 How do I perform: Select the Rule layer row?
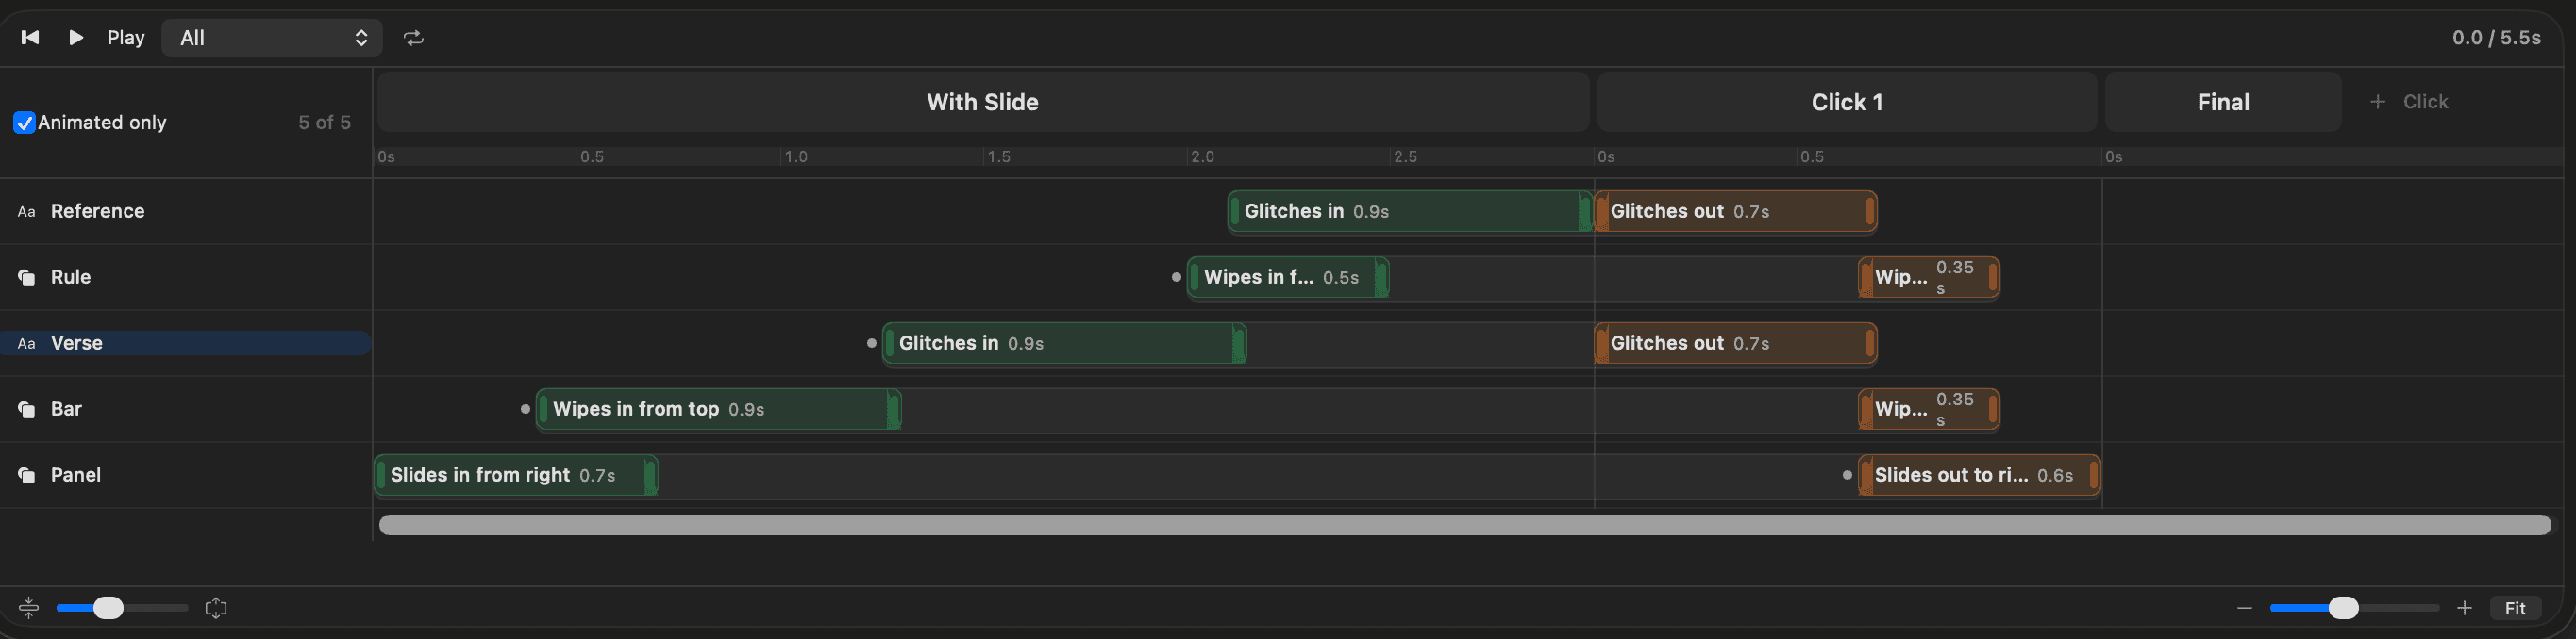pos(186,276)
